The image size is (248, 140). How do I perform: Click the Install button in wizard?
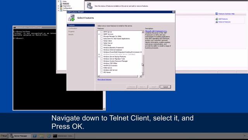(154, 87)
